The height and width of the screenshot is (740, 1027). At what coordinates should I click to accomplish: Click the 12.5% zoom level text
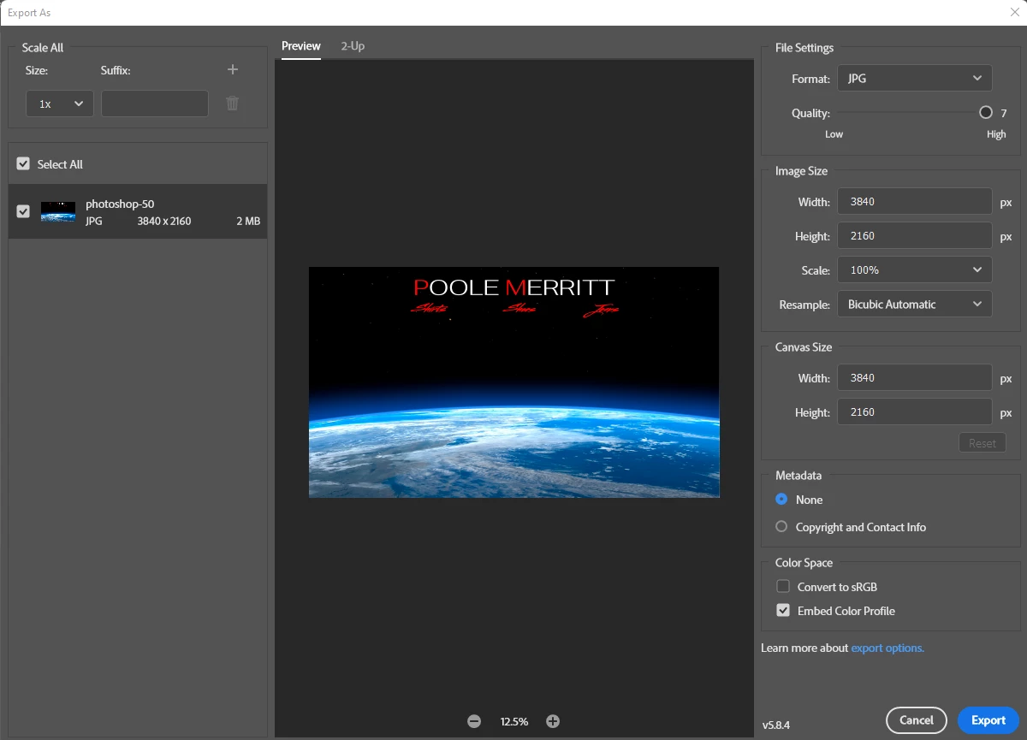pos(513,721)
